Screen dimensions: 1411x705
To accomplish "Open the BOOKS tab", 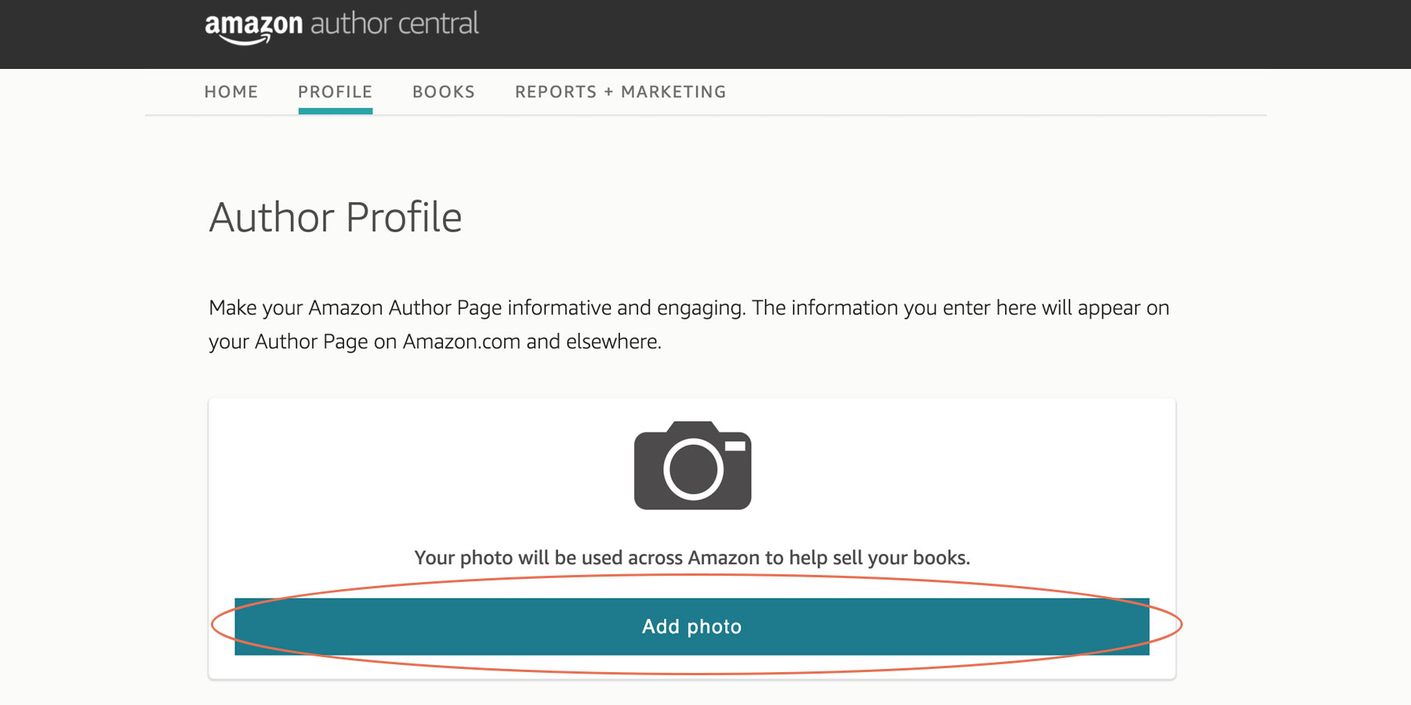I will [x=444, y=92].
